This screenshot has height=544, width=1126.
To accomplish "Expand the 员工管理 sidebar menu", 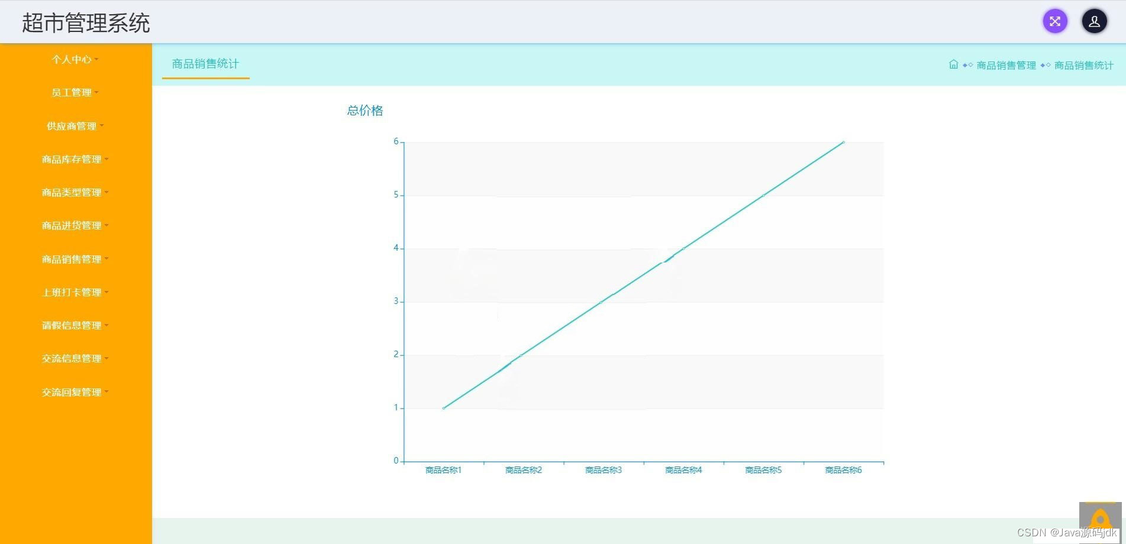I will [76, 92].
